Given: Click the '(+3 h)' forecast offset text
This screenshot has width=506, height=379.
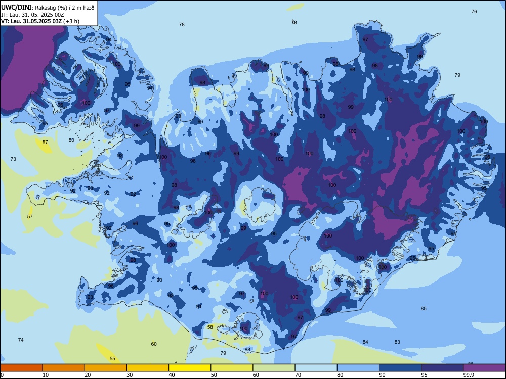Looking at the screenshot, I should pyautogui.click(x=71, y=21).
